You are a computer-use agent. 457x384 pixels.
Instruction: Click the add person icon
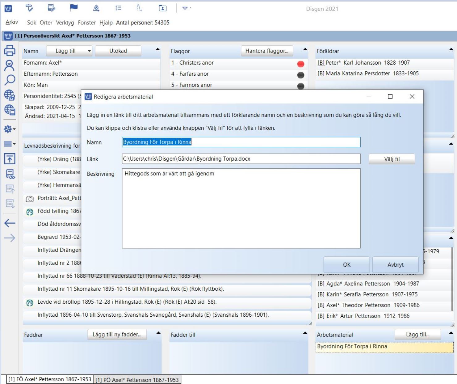[x=139, y=8]
